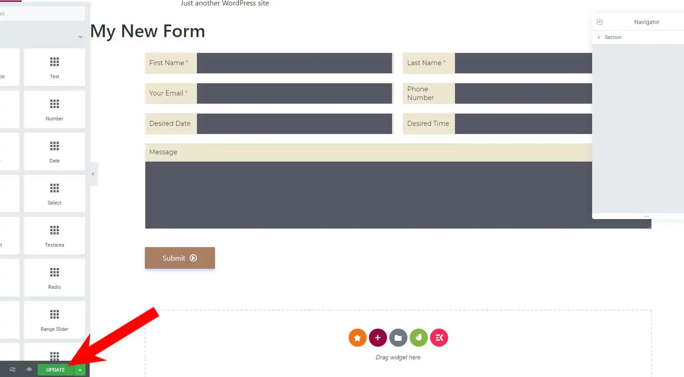Collapse the widget panel with side arrow

[x=93, y=174]
